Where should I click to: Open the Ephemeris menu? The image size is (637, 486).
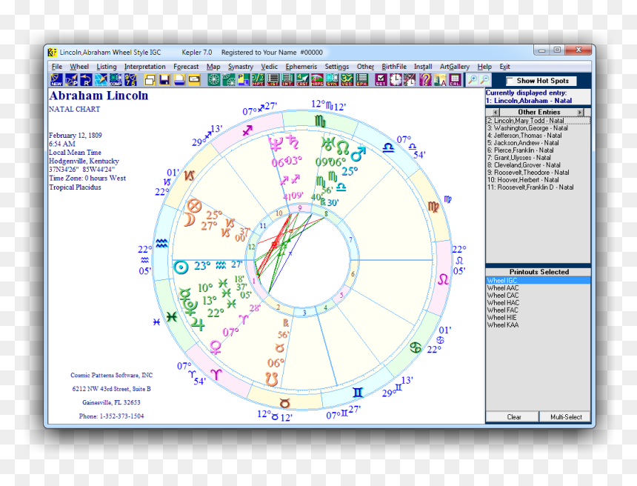pos(301,67)
